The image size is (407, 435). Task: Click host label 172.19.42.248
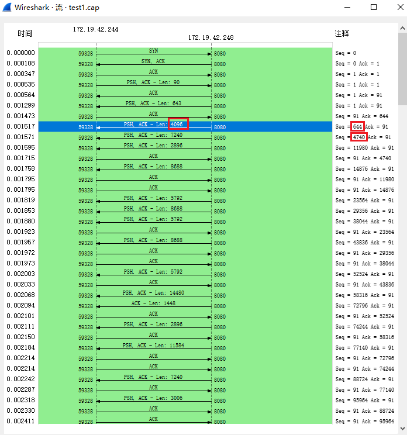tap(211, 37)
